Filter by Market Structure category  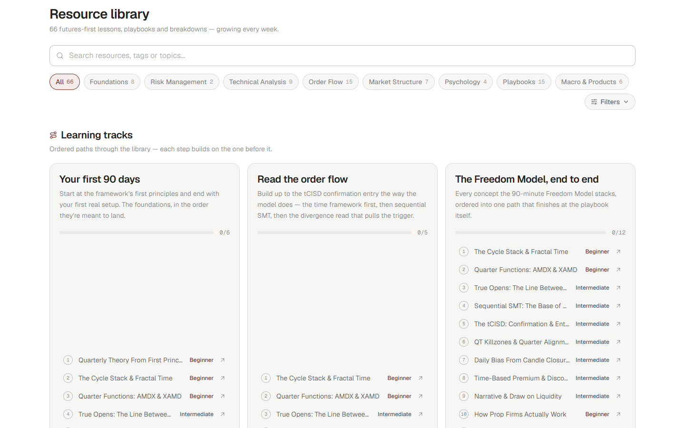[399, 82]
